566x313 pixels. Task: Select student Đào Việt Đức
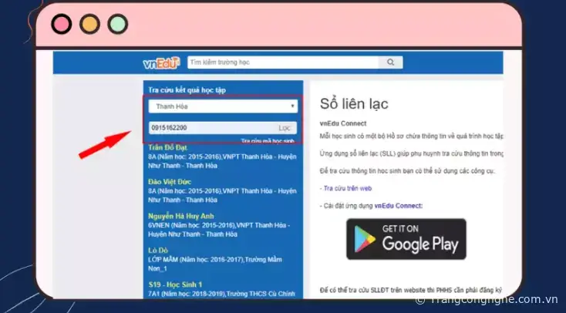pos(172,181)
